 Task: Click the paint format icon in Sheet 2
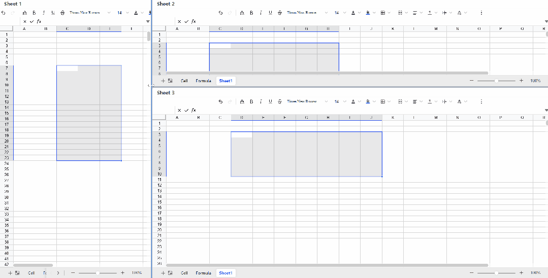(x=242, y=13)
